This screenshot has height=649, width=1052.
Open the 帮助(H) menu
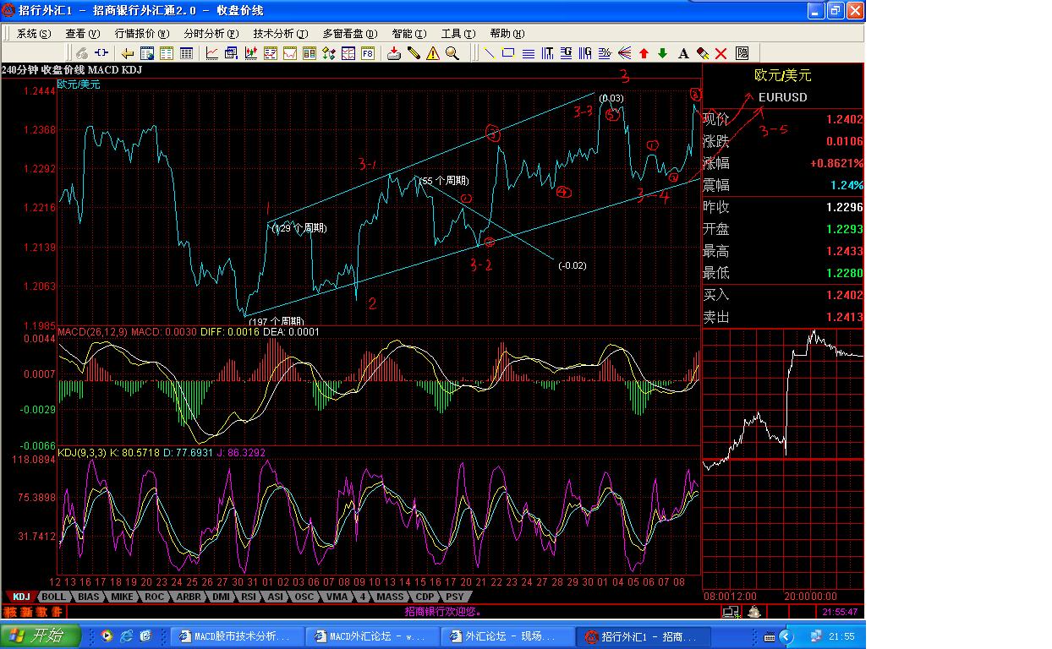[x=507, y=34]
